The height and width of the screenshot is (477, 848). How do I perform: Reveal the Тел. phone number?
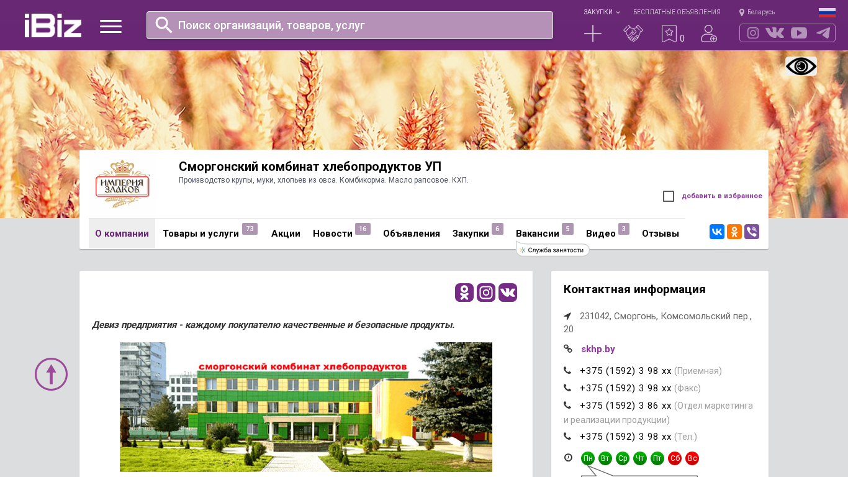pos(626,437)
